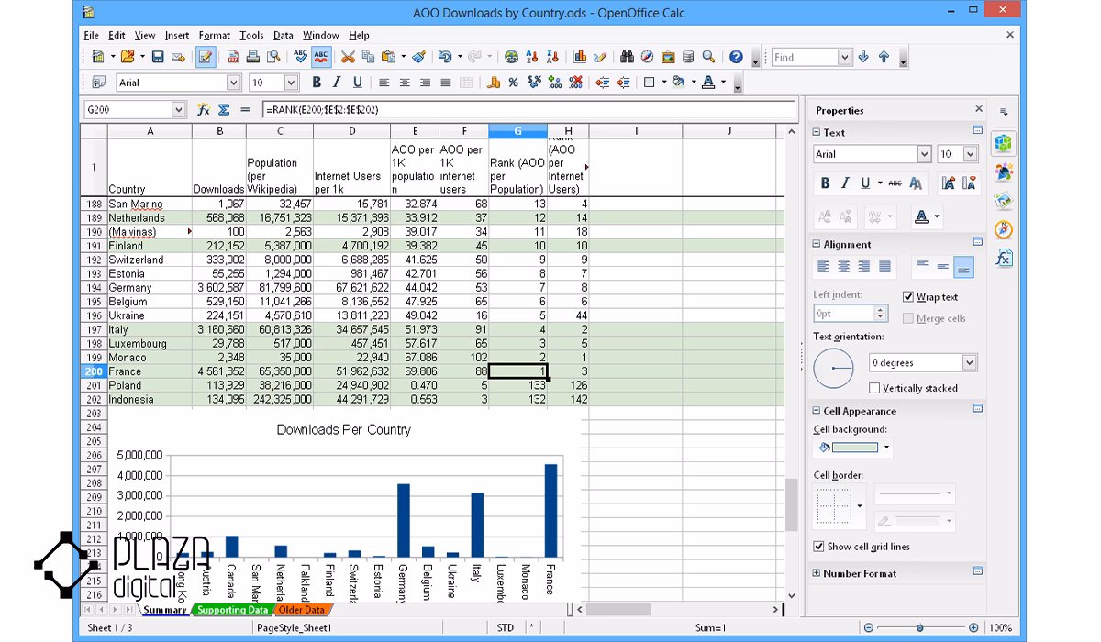The height and width of the screenshot is (642, 1101).
Task: Open the Export as PDF tool
Action: pos(233,57)
